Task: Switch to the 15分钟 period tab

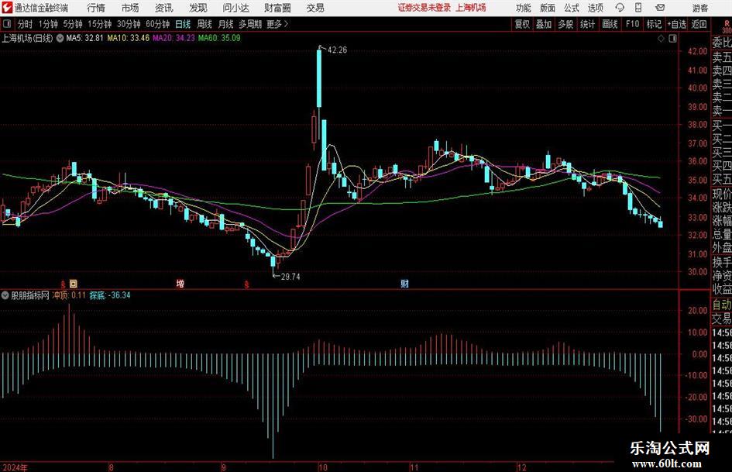Action: [100, 24]
